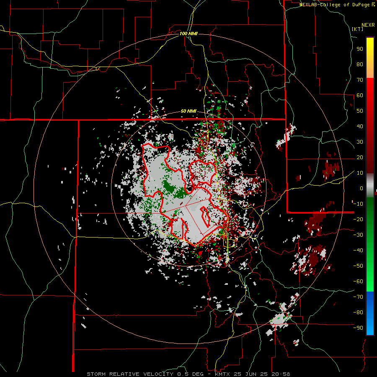Click the blue bottom segment of color bar
This screenshot has height=377, width=377.
(370, 313)
